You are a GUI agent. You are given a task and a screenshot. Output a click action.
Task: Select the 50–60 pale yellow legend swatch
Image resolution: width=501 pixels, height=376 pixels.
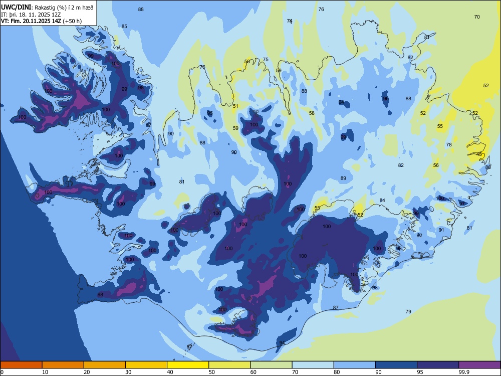[229, 365]
